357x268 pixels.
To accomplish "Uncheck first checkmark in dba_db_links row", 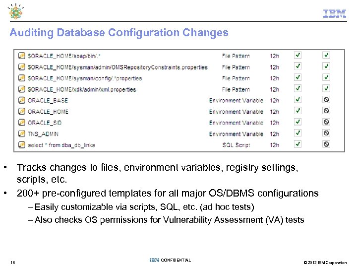I will coord(297,144).
